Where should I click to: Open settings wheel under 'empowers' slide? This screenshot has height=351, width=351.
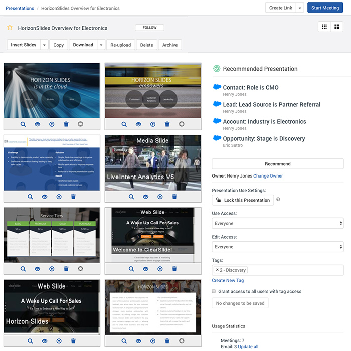(182, 124)
